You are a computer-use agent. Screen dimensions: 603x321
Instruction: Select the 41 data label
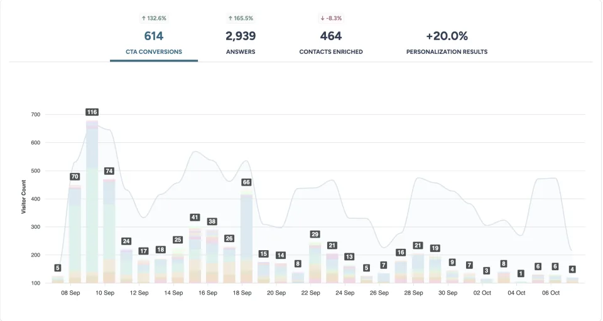tap(195, 218)
